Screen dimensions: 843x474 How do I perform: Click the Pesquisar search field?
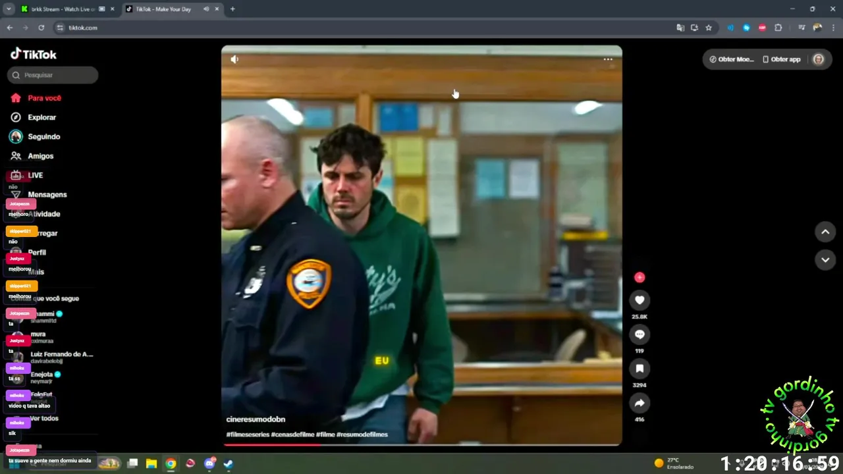(x=53, y=75)
